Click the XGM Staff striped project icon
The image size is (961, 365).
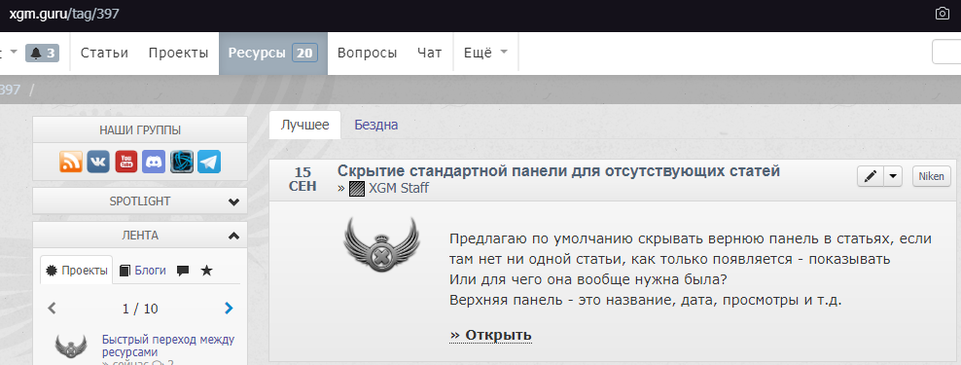click(357, 189)
